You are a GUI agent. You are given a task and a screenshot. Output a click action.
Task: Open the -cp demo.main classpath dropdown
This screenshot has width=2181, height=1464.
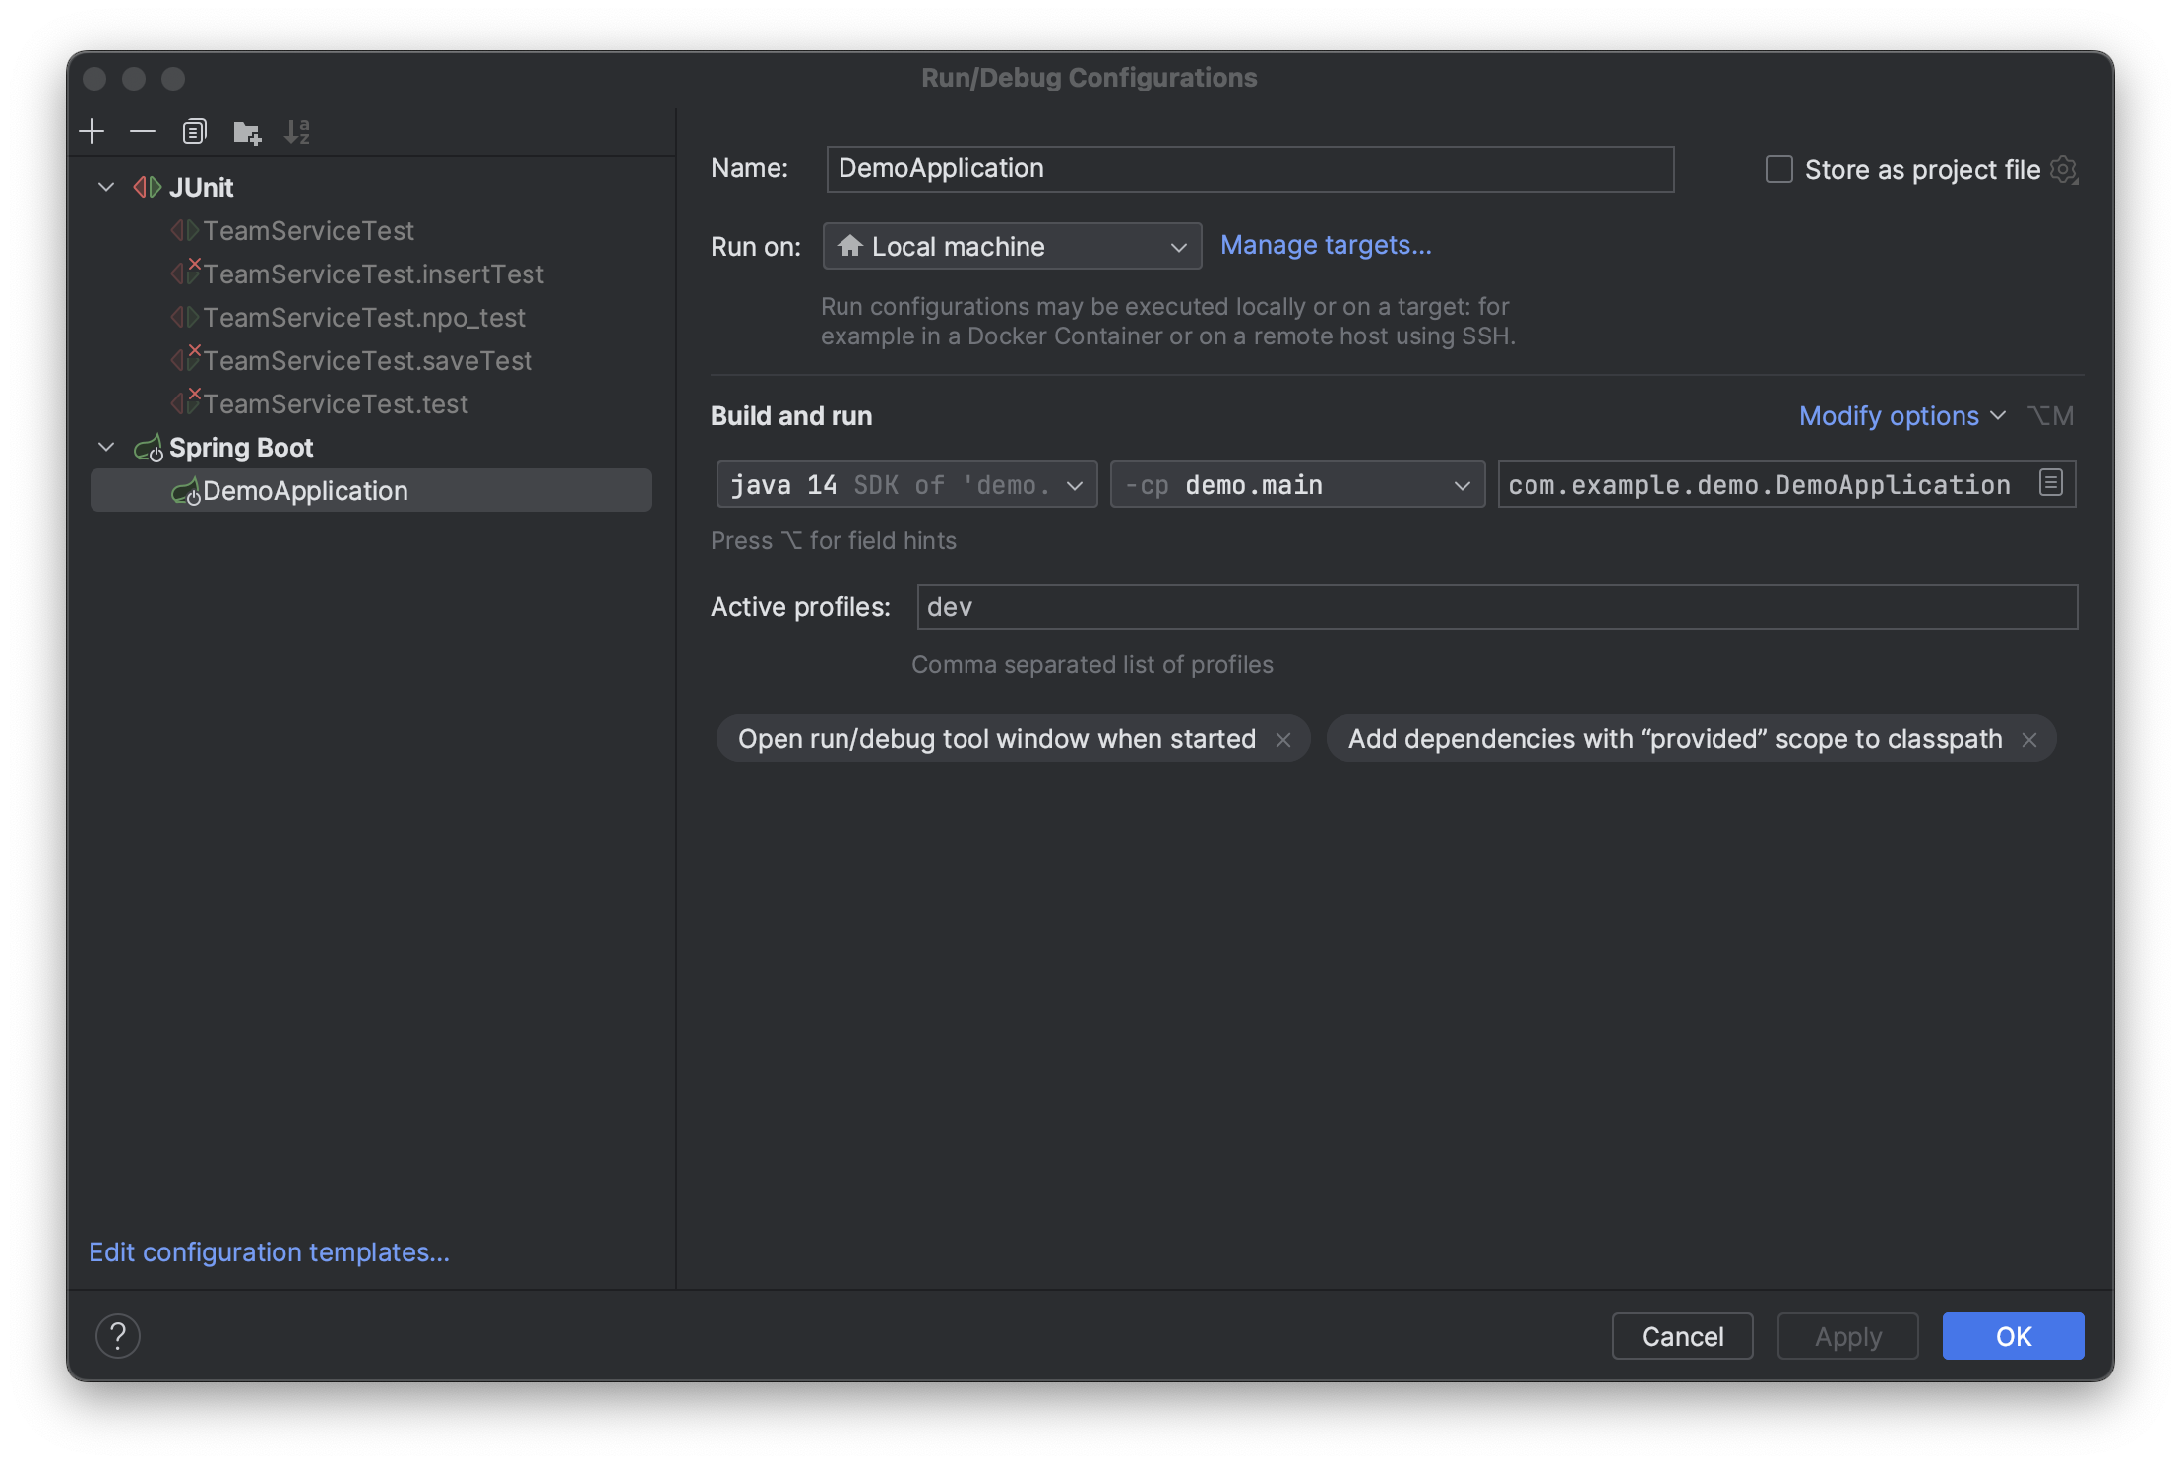[1297, 485]
